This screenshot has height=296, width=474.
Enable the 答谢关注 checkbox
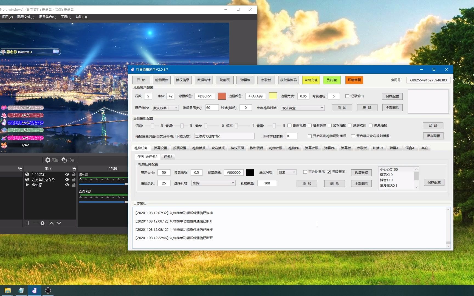pos(310,126)
